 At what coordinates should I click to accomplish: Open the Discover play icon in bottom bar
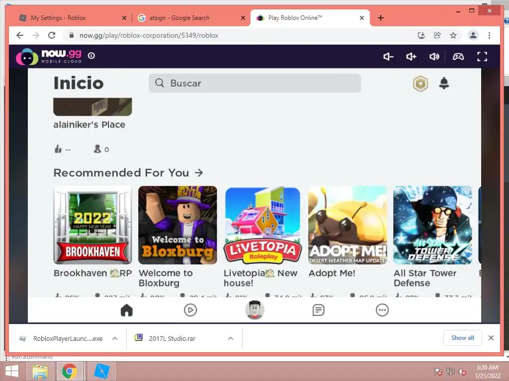(190, 310)
